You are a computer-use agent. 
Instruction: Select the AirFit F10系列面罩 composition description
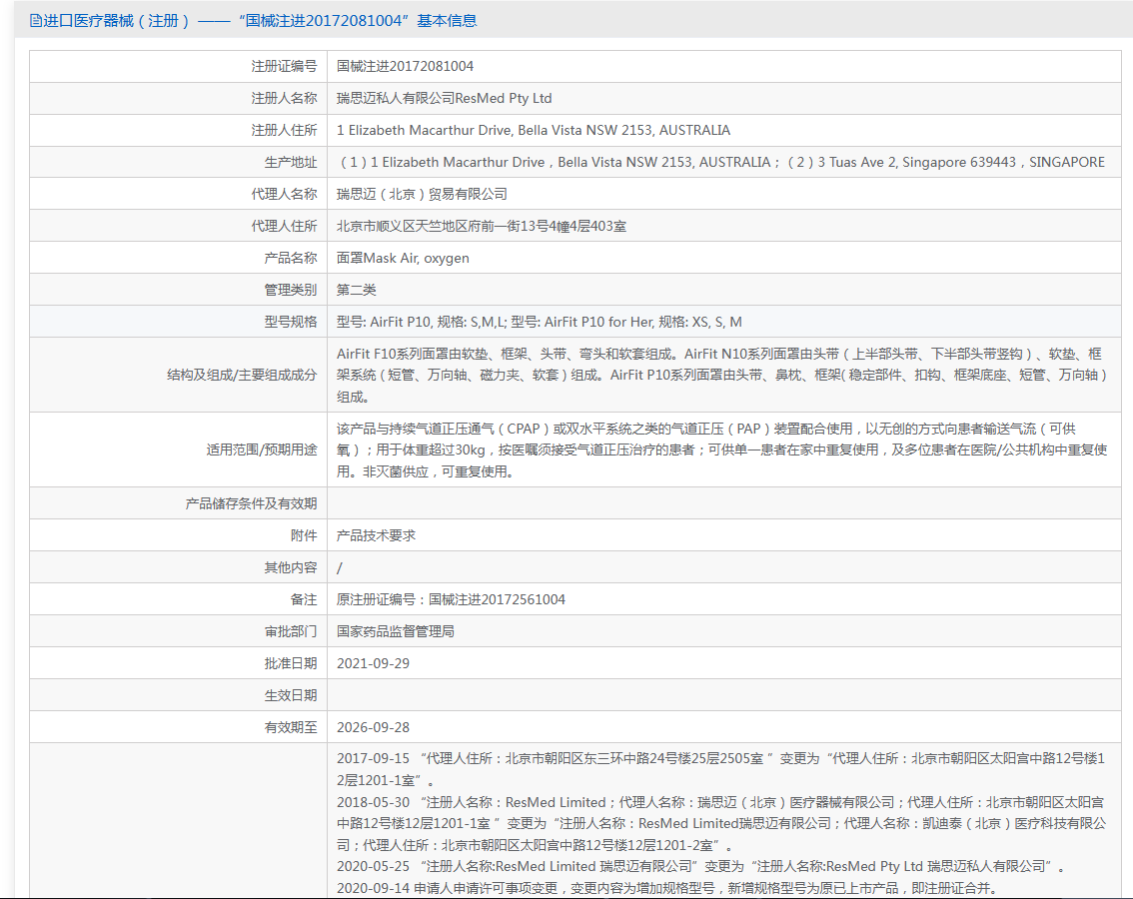pyautogui.click(x=721, y=375)
